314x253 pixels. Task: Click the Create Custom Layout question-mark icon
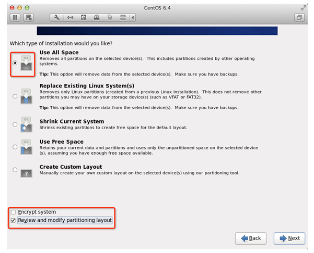pos(26,172)
